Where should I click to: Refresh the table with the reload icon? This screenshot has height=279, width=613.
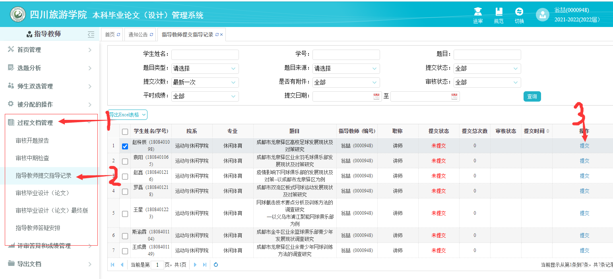(x=216, y=265)
